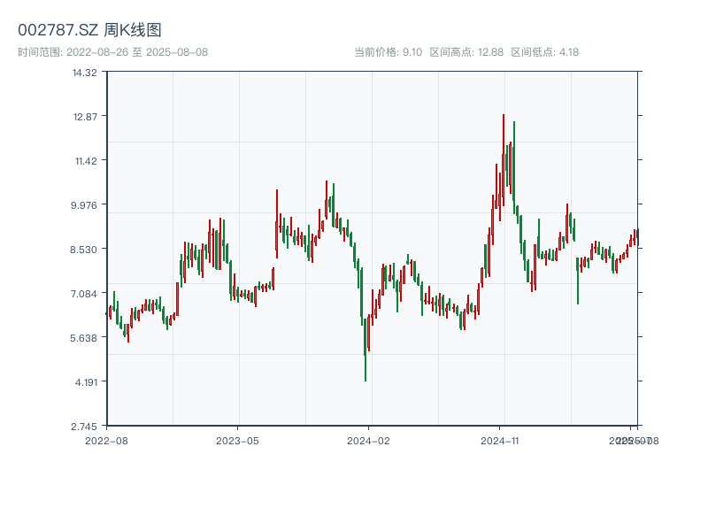Screen dimensions: 708x531
Task: Click the y-axis value 4.191
Action: click(x=86, y=382)
